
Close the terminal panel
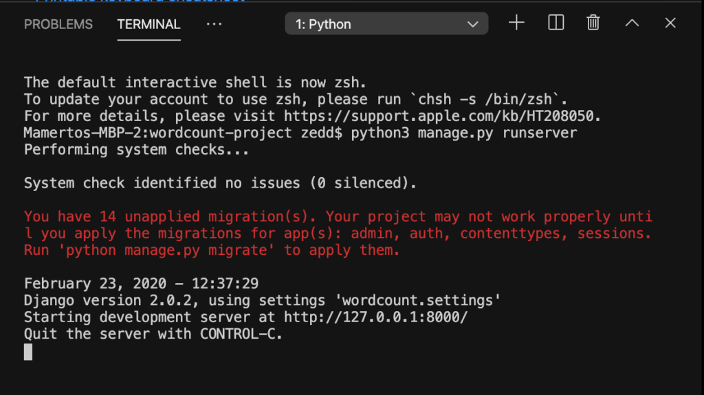click(x=670, y=23)
